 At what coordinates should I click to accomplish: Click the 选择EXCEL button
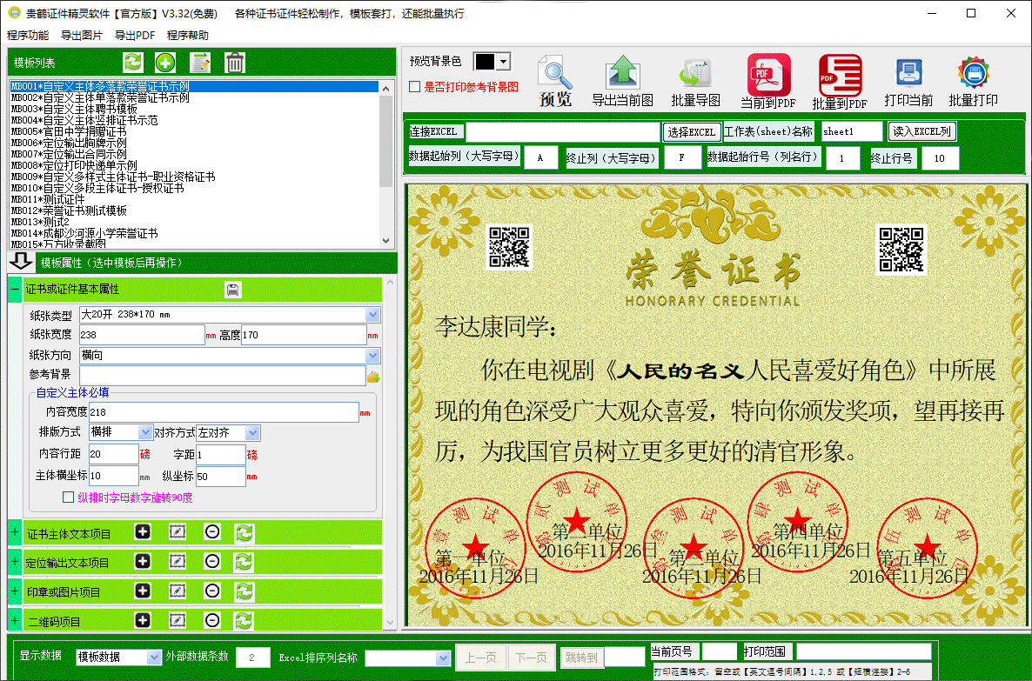pos(691,132)
